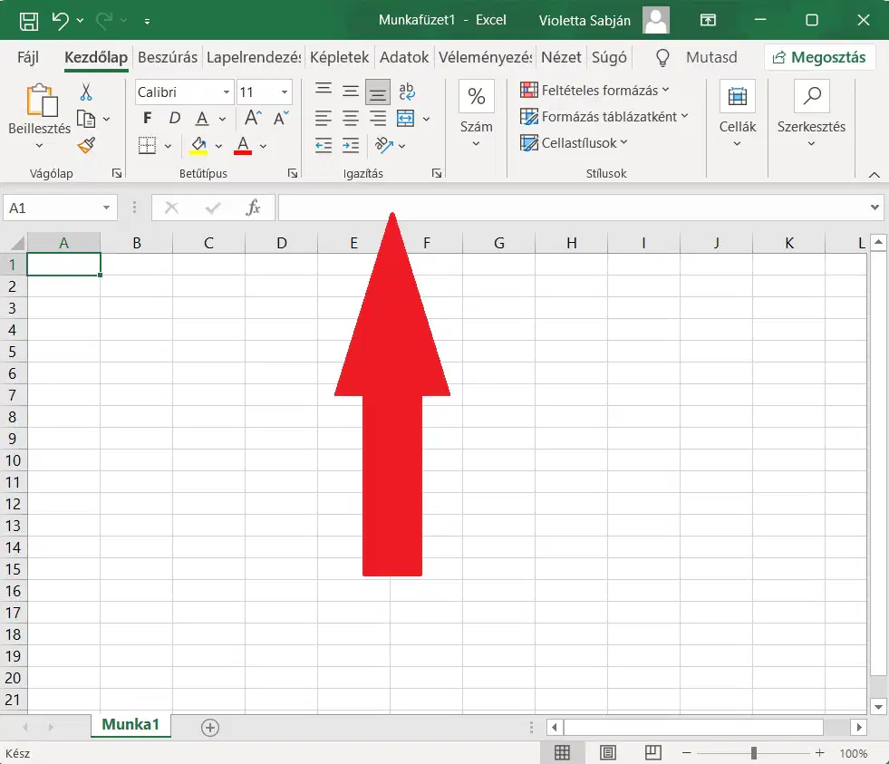
Task: Cut selection with the scissors icon
Action: [x=85, y=92]
